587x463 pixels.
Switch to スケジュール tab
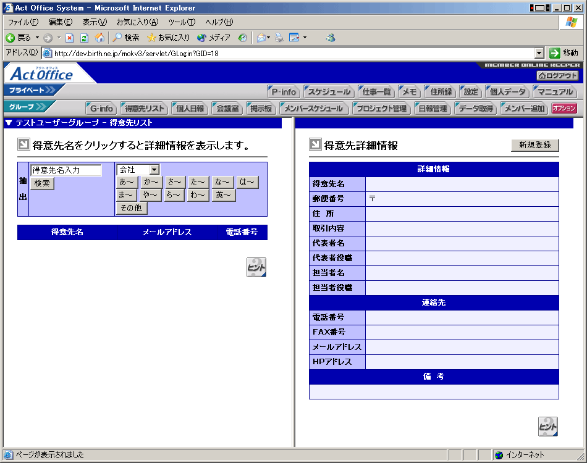tap(329, 92)
